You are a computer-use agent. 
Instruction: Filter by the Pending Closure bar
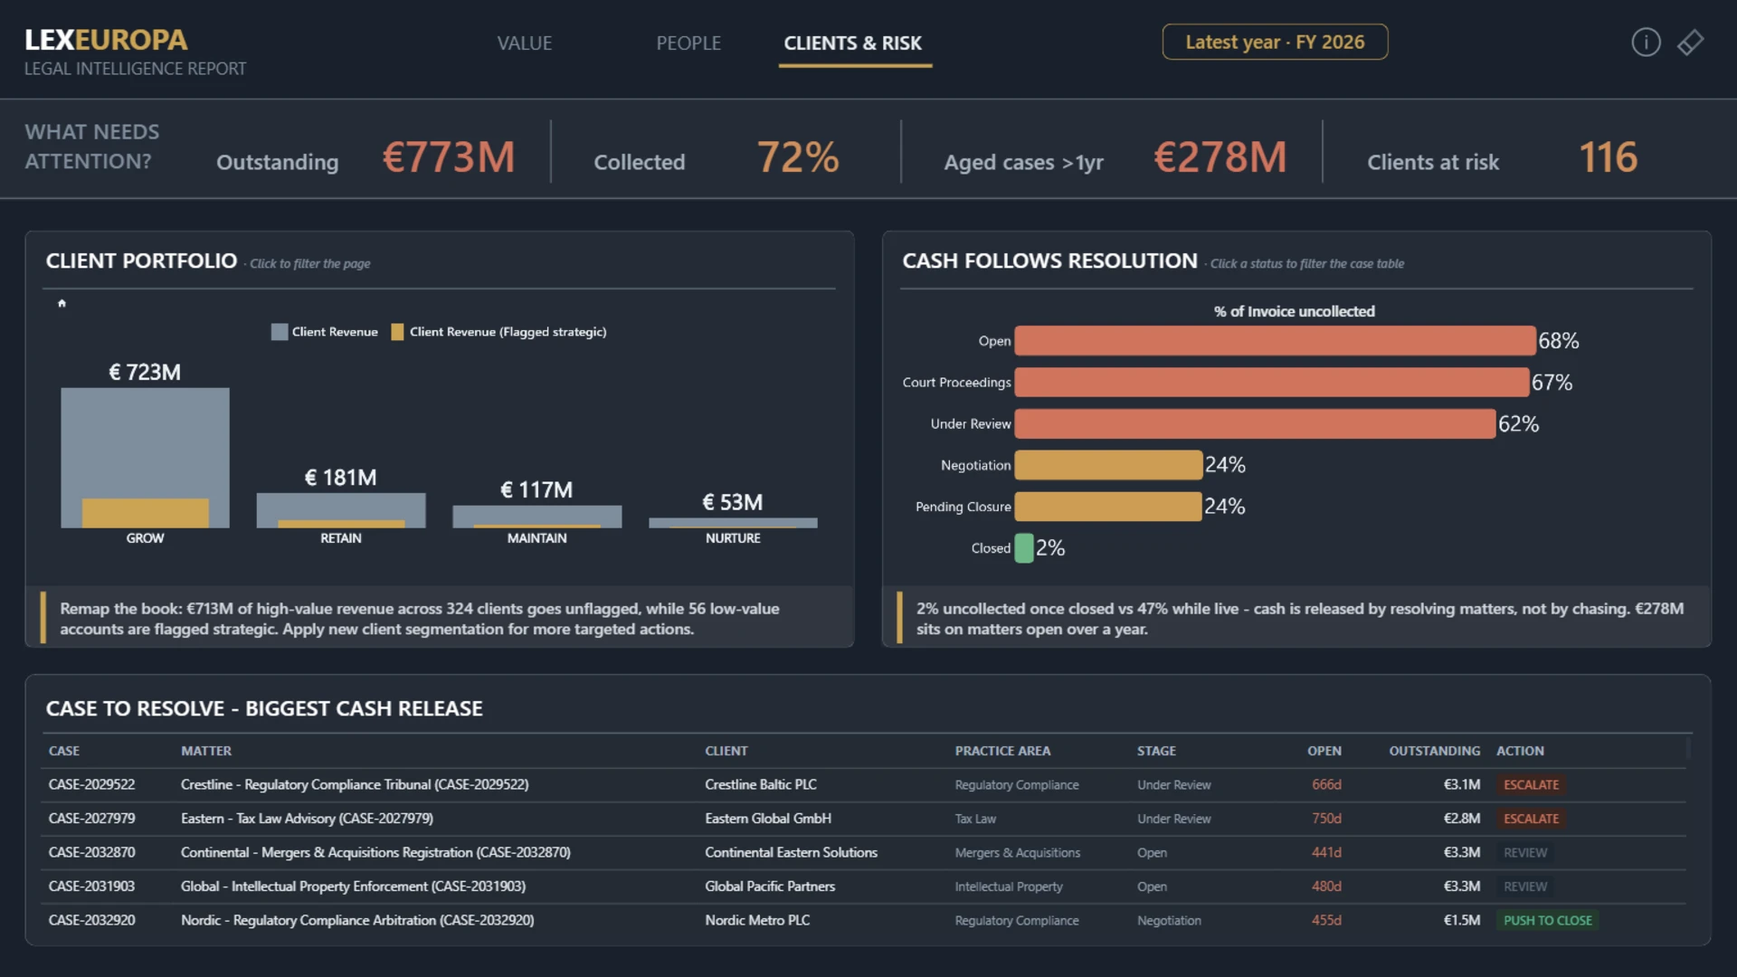click(x=1109, y=507)
